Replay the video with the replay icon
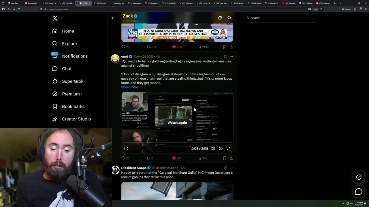The width and height of the screenshot is (369, 207). pyautogui.click(x=126, y=148)
